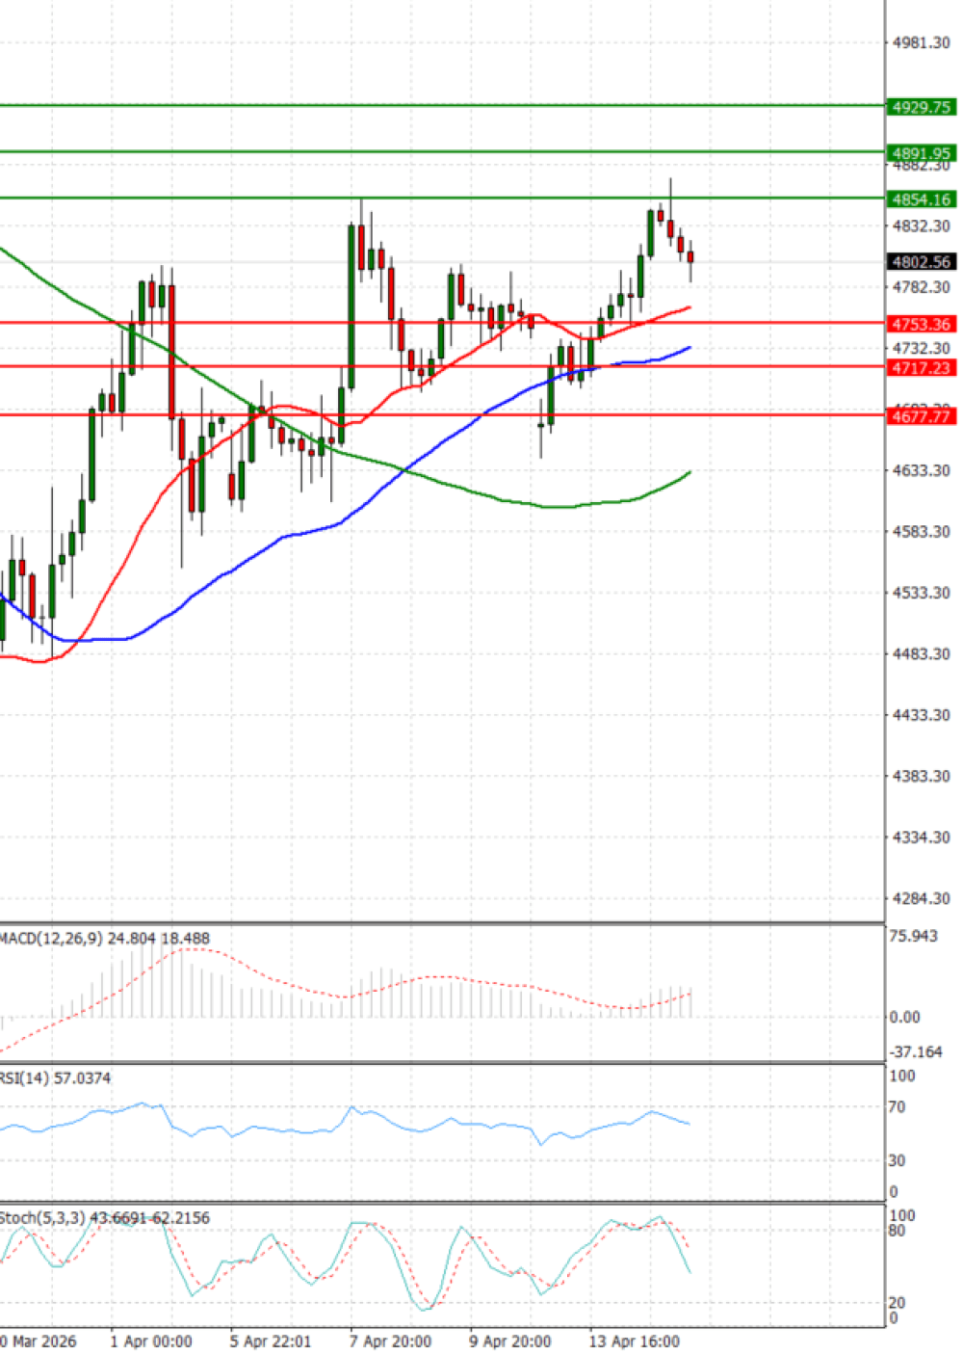Click the 13 Apr 16:00 time label
Screen dimensions: 963x1355
point(634,1341)
